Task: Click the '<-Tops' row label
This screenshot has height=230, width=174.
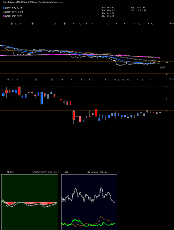Action: click(x=171, y=23)
